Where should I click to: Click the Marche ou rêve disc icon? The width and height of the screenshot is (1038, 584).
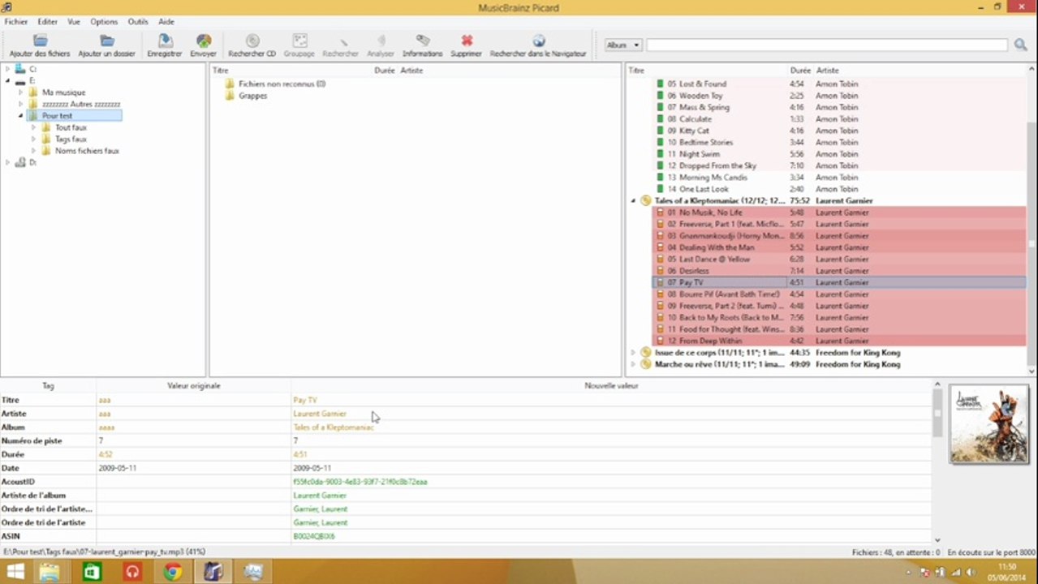[646, 364]
